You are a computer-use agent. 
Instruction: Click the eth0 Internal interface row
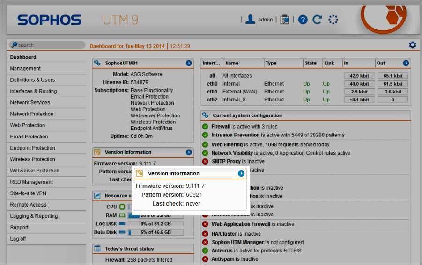point(305,84)
